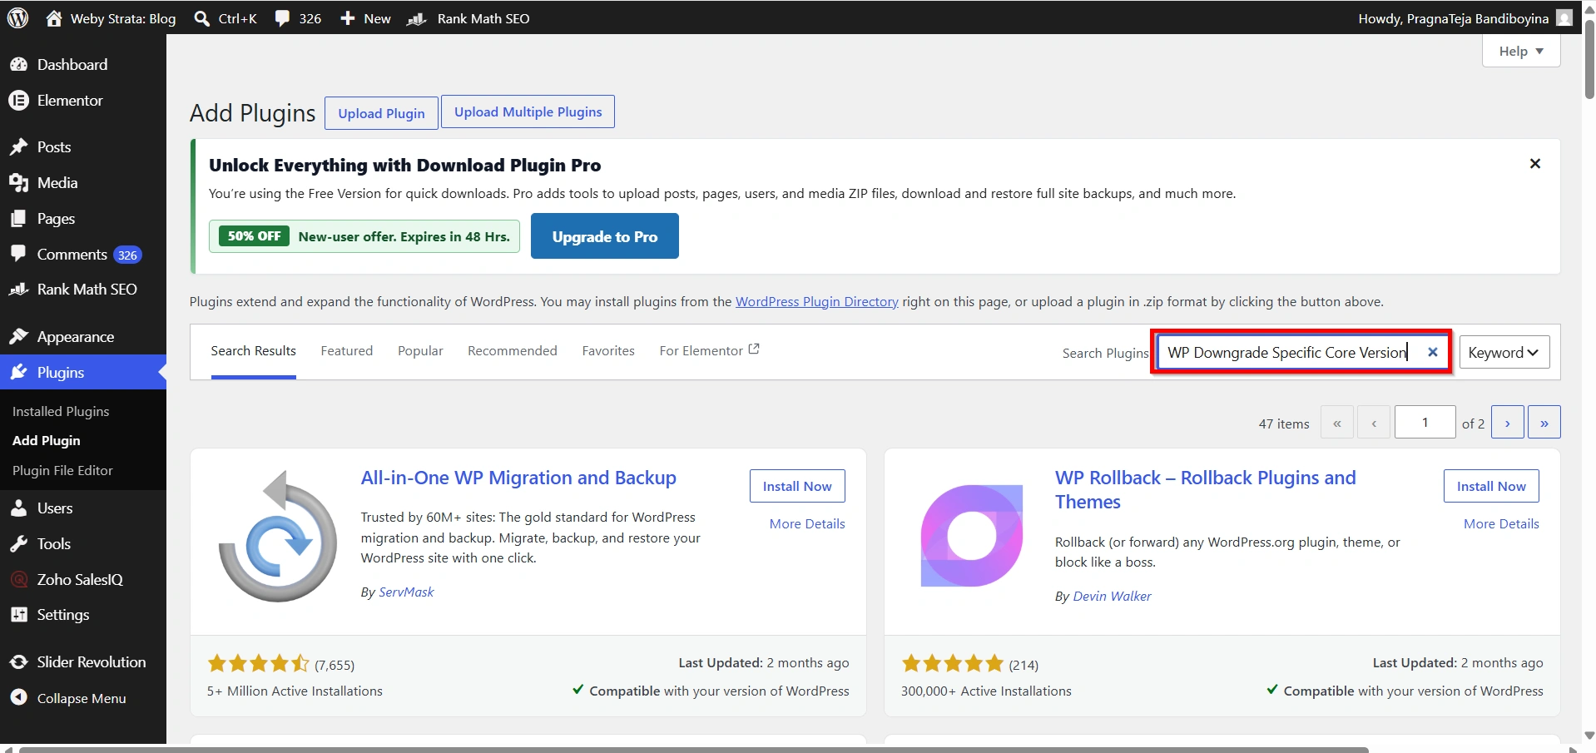Install the WP Rollback plugin now
Image resolution: width=1596 pixels, height=753 pixels.
pyautogui.click(x=1491, y=486)
